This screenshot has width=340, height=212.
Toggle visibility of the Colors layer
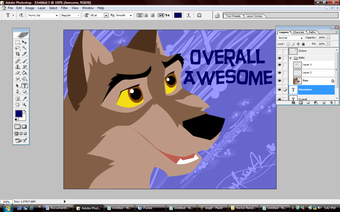(280, 51)
